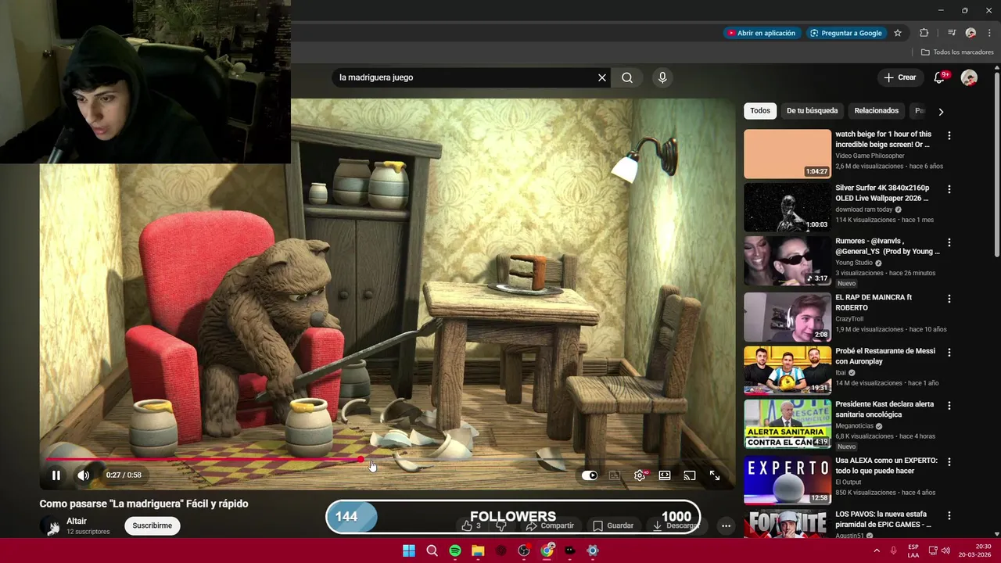
Task: Open the Chrome extensions puzzle icon
Action: pyautogui.click(x=924, y=33)
